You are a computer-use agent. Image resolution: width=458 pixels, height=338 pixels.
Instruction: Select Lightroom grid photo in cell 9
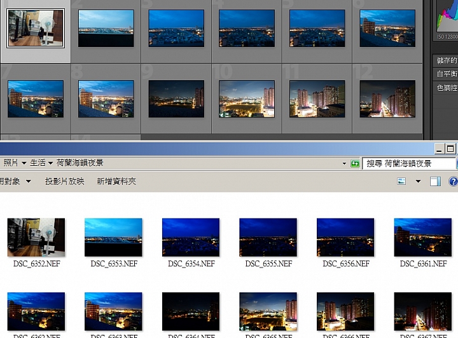[x=176, y=99]
